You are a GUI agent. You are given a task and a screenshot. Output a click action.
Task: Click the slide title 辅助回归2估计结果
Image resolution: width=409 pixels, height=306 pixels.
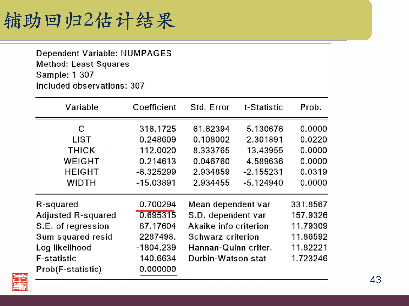pyautogui.click(x=89, y=21)
